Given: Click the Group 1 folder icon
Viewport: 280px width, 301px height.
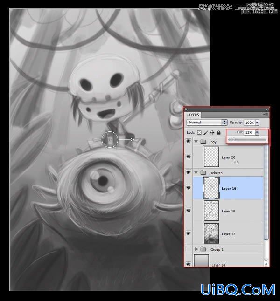Looking at the screenshot, I should pyautogui.click(x=203, y=249).
